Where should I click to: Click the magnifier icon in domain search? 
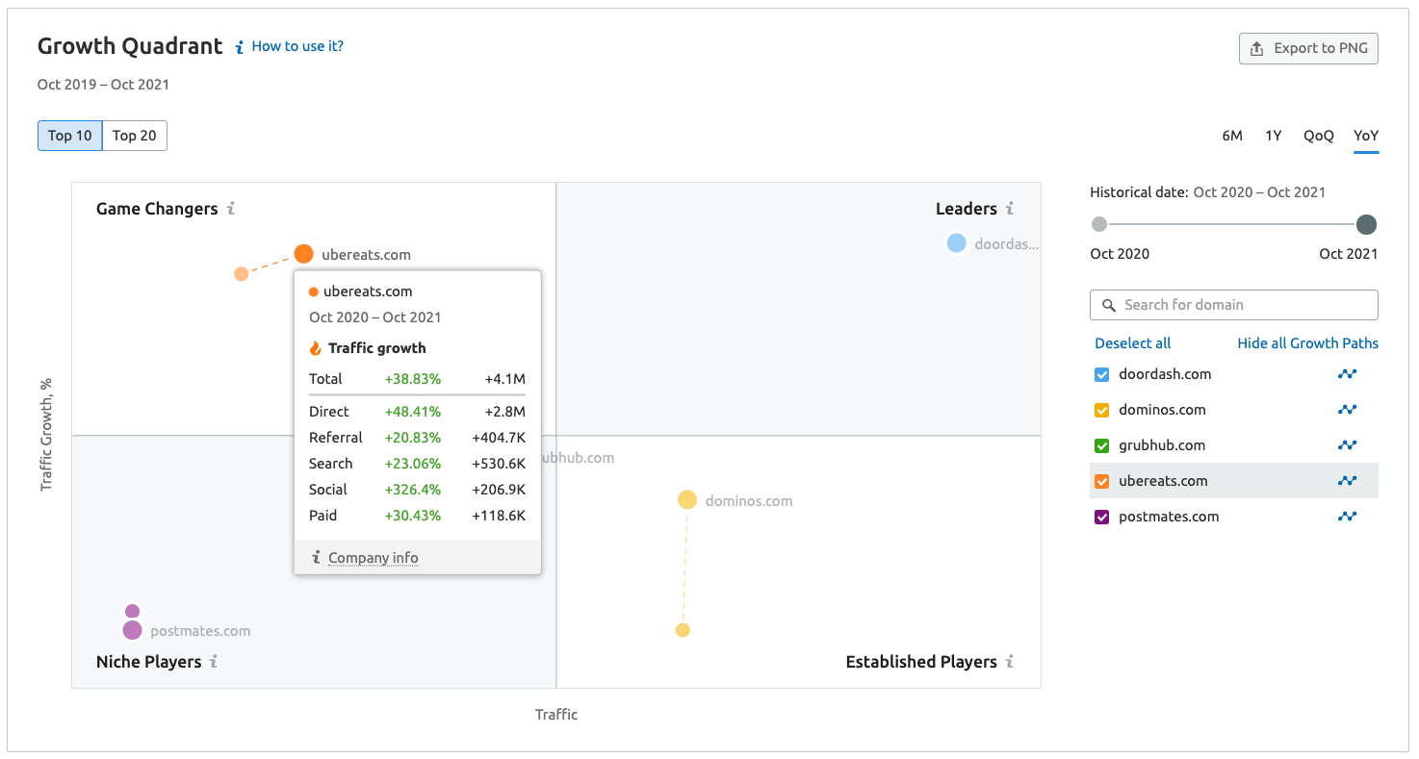point(1109,305)
